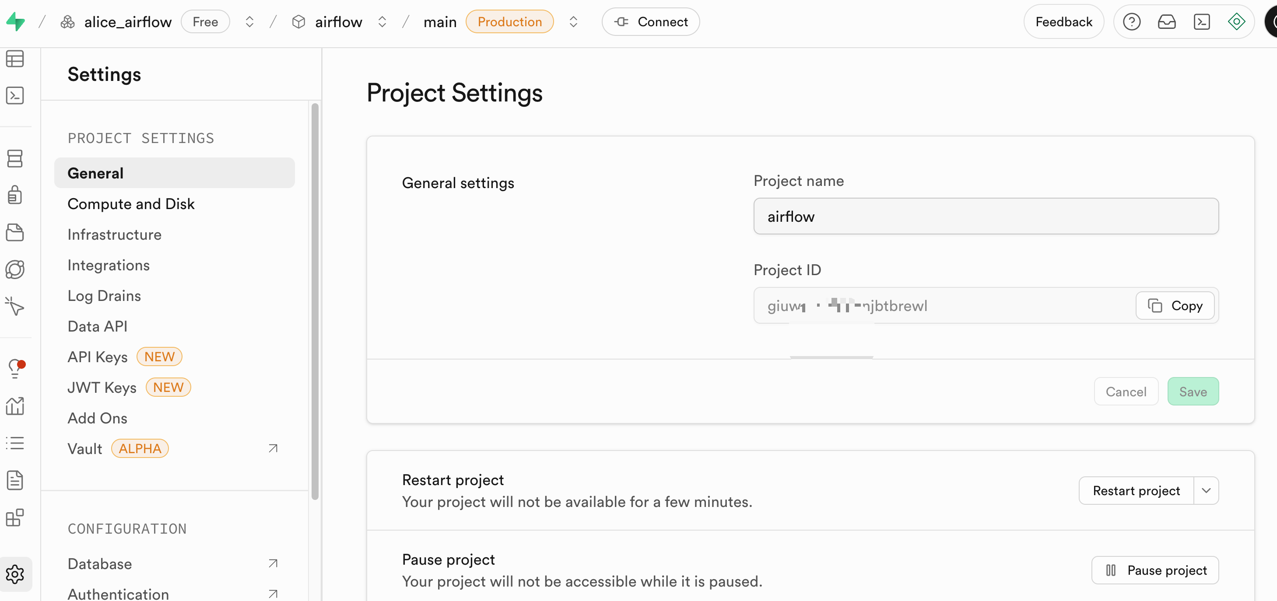Open the Reports chart icon
The image size is (1277, 601).
tap(15, 406)
